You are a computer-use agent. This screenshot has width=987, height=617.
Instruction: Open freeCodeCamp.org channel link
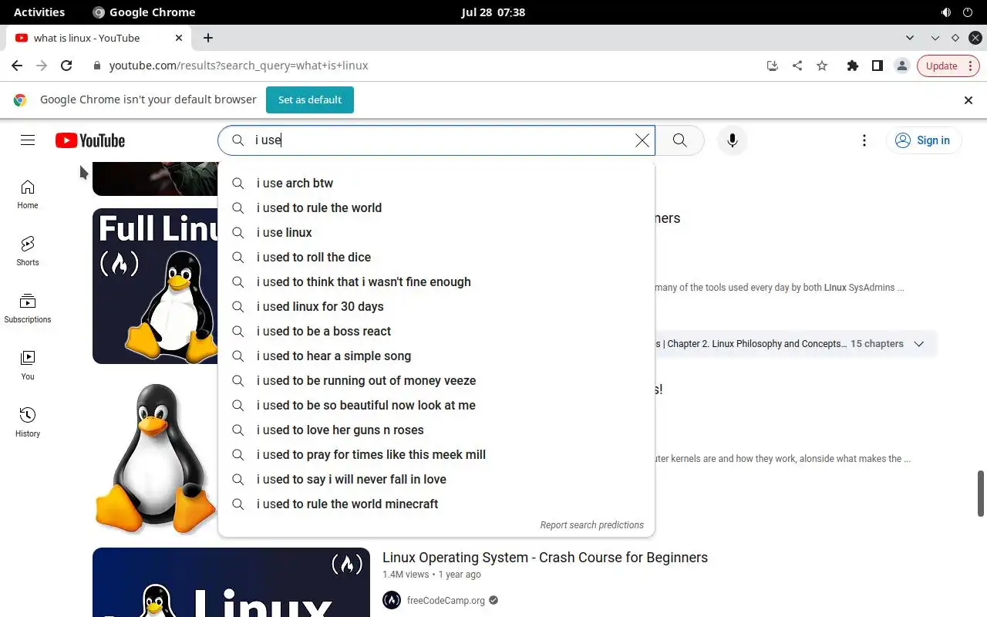446,600
